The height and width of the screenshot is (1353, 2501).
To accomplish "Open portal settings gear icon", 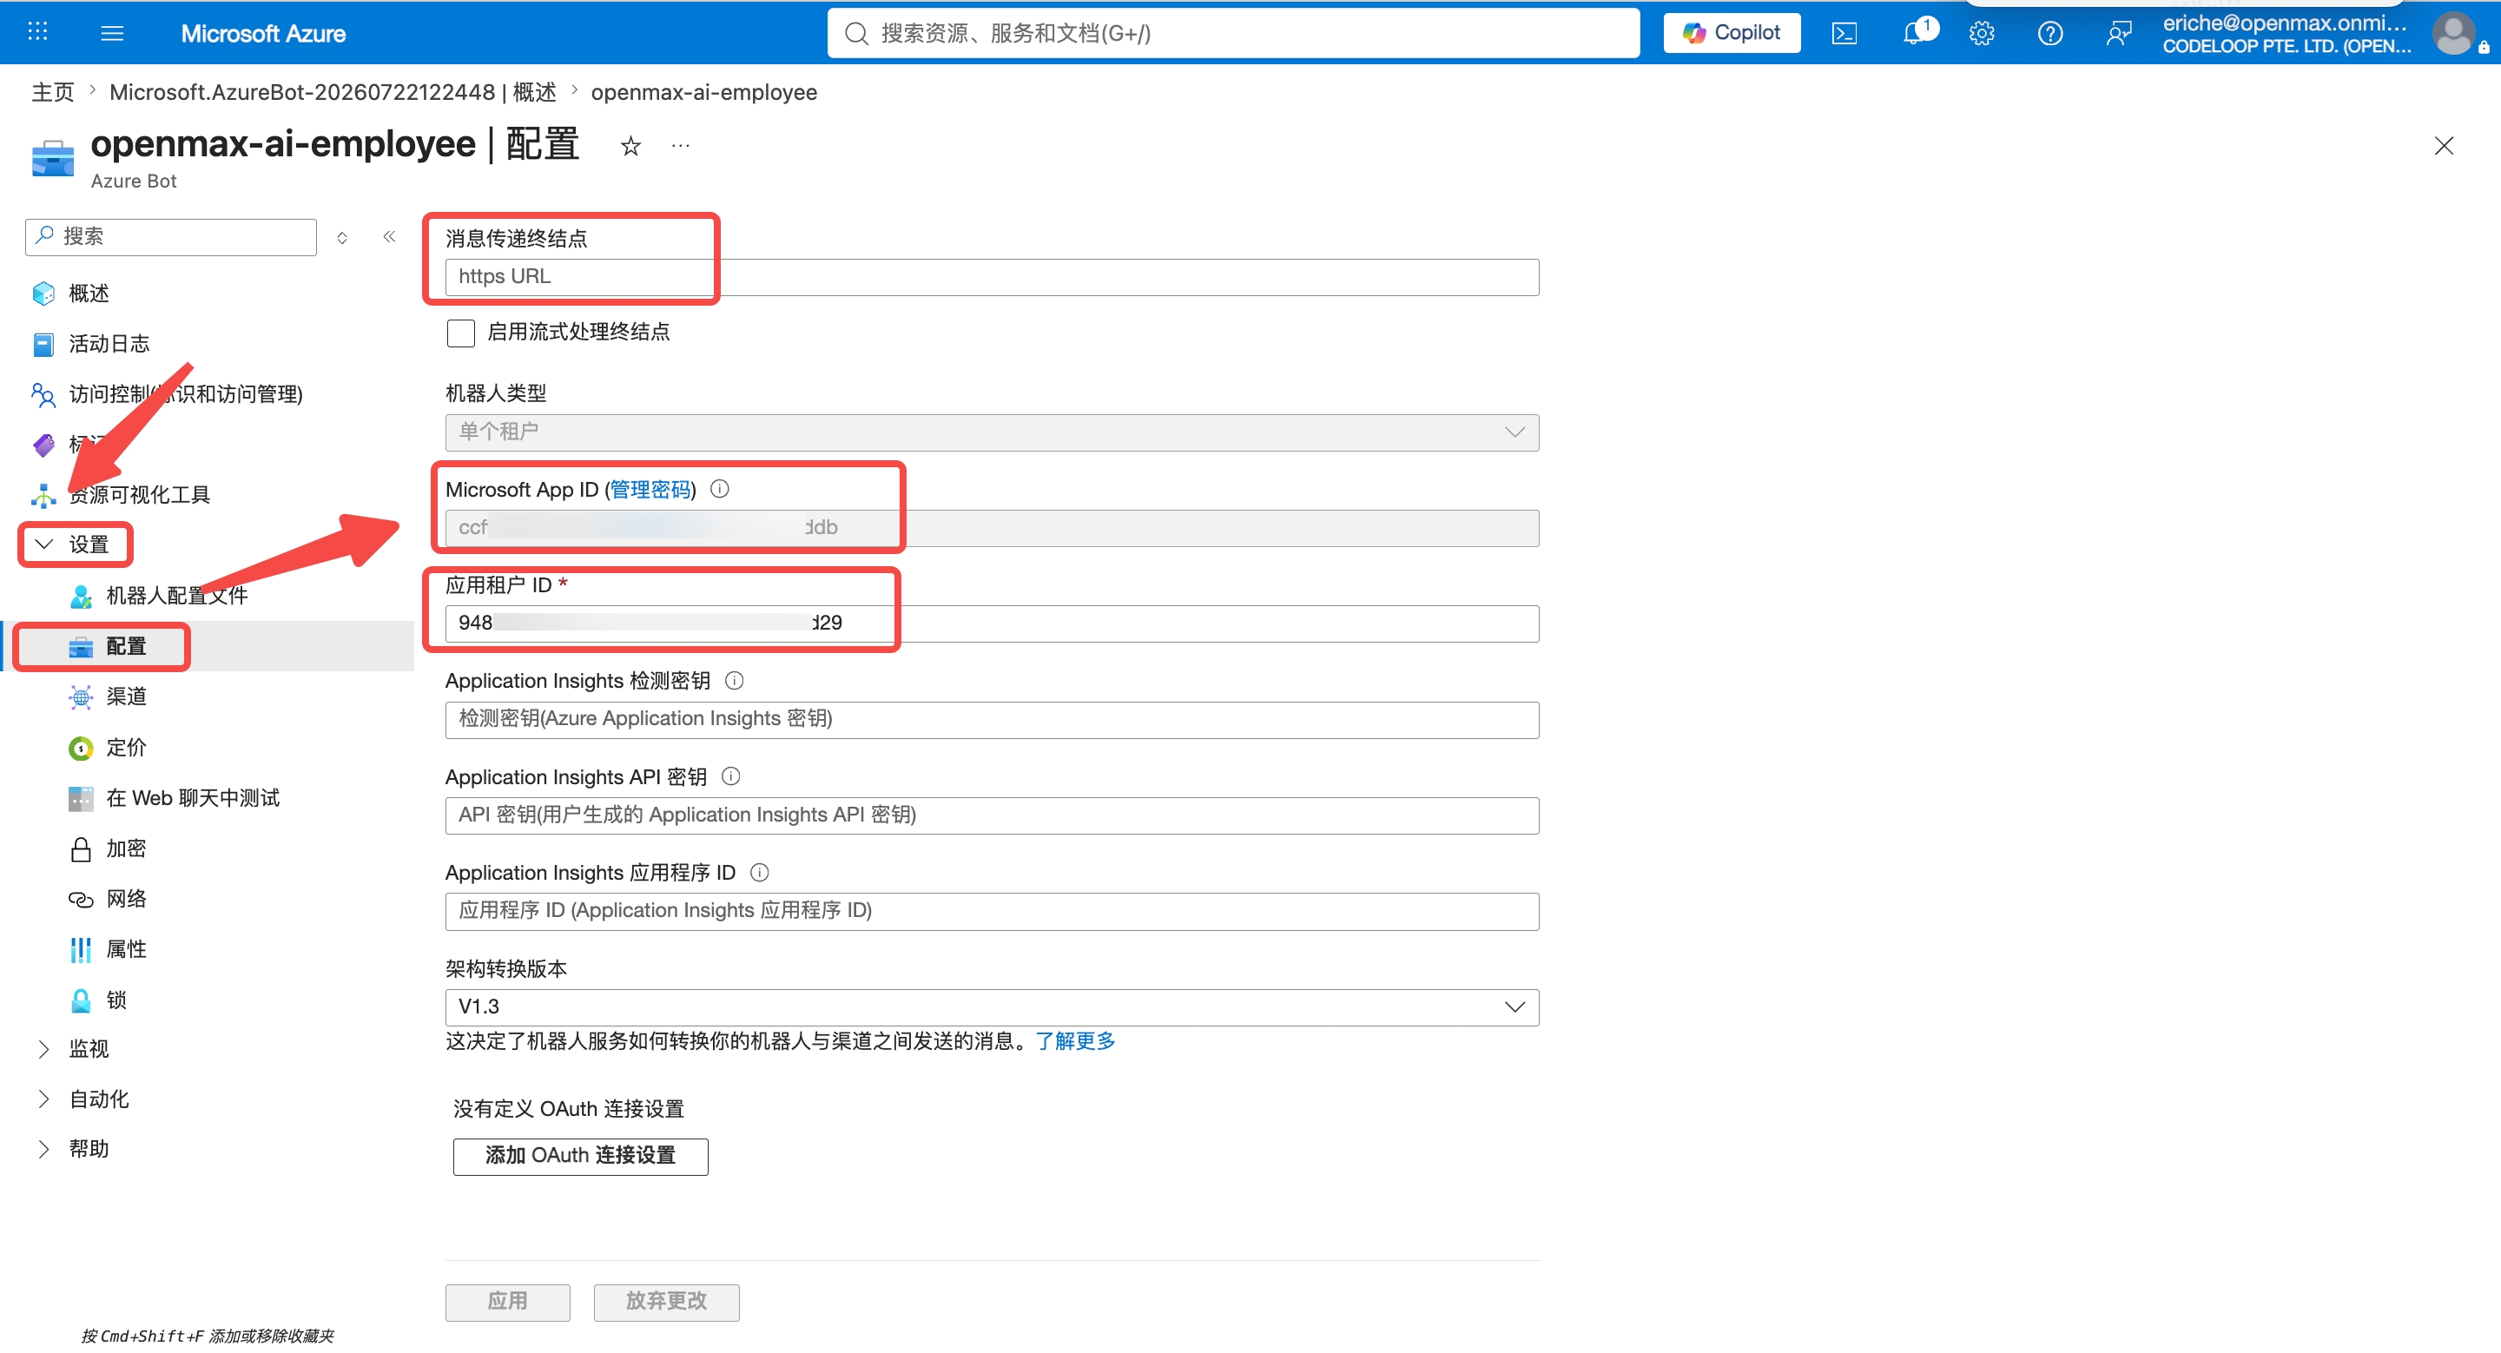I will click(1982, 34).
